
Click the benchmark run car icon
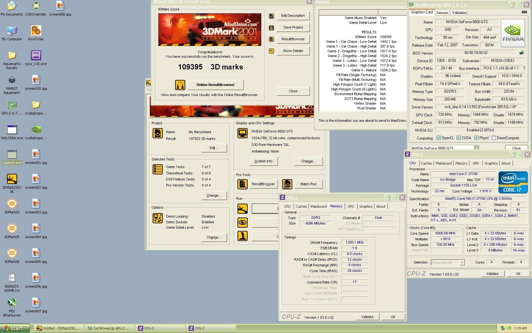[x=243, y=209]
